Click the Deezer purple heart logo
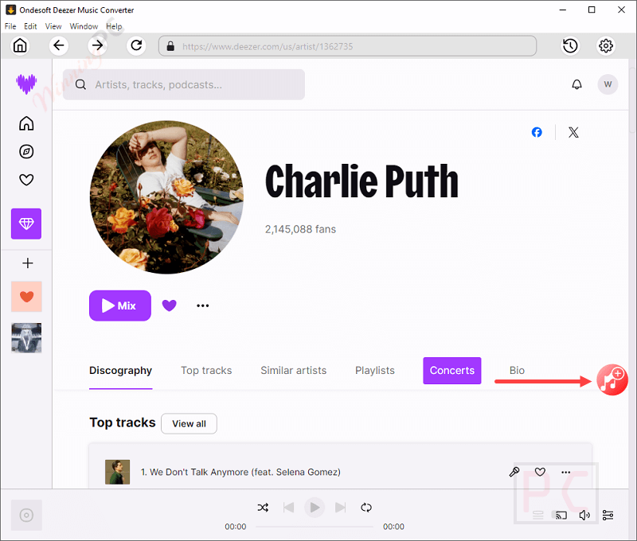 click(26, 84)
